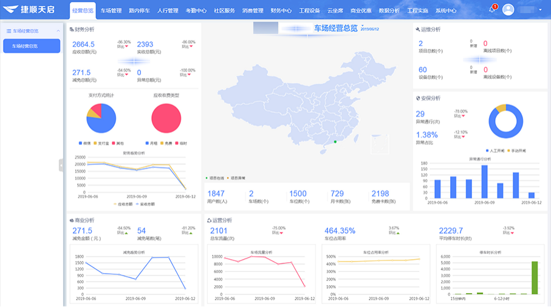This screenshot has height=307, width=551.
Task: Open the 经营总览 tab
Action: 83,10
